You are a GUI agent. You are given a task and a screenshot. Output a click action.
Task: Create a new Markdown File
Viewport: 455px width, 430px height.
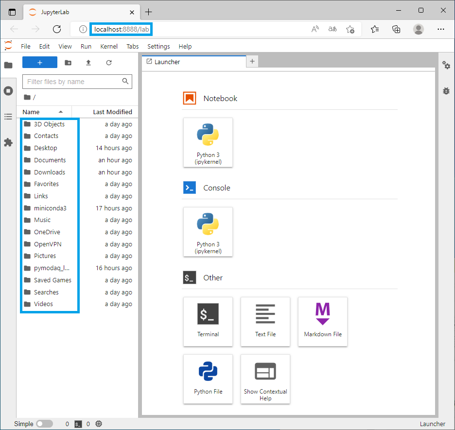[x=323, y=322]
